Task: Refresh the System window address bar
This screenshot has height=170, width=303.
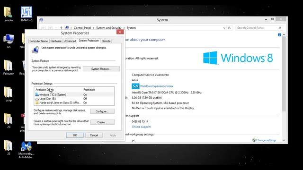Action: coord(229,28)
